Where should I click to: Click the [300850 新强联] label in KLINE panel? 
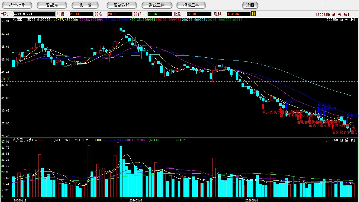pos(340,20)
